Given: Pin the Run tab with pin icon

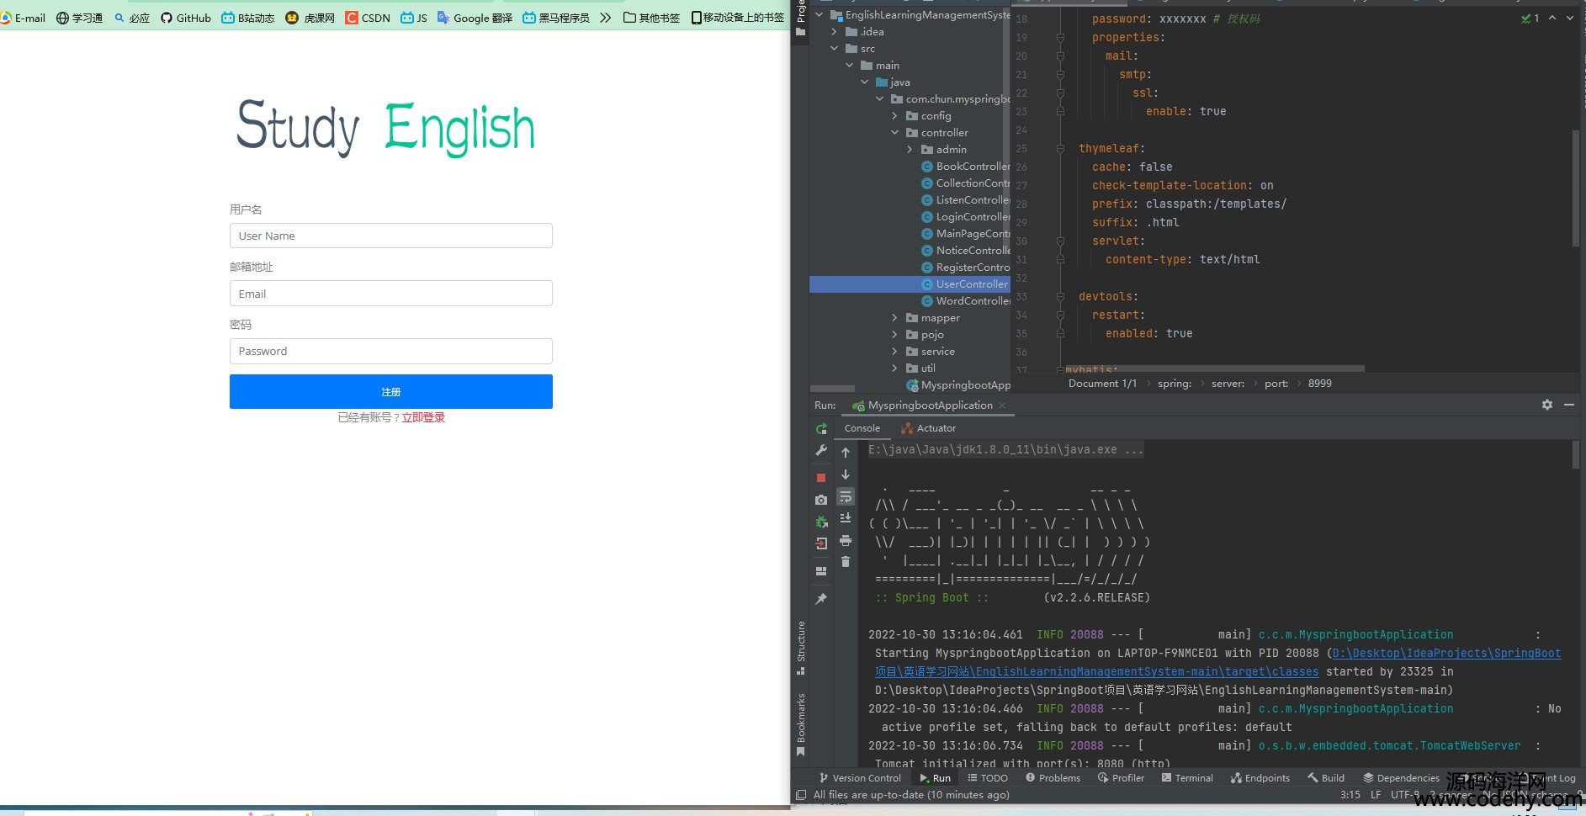Looking at the screenshot, I should [x=821, y=599].
